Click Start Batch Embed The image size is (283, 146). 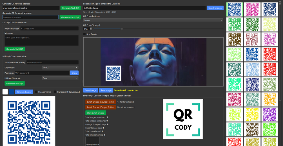point(96,113)
